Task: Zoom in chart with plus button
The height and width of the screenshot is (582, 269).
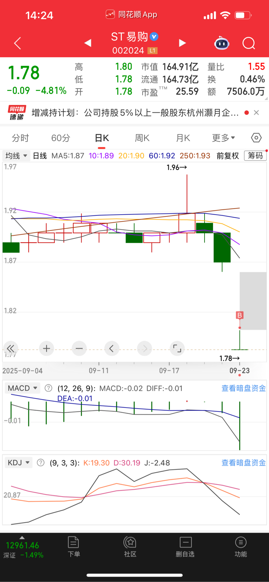Action: [x=46, y=348]
